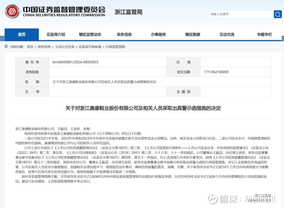
Task: Click the search magnifier icon
Action: coord(278,14)
